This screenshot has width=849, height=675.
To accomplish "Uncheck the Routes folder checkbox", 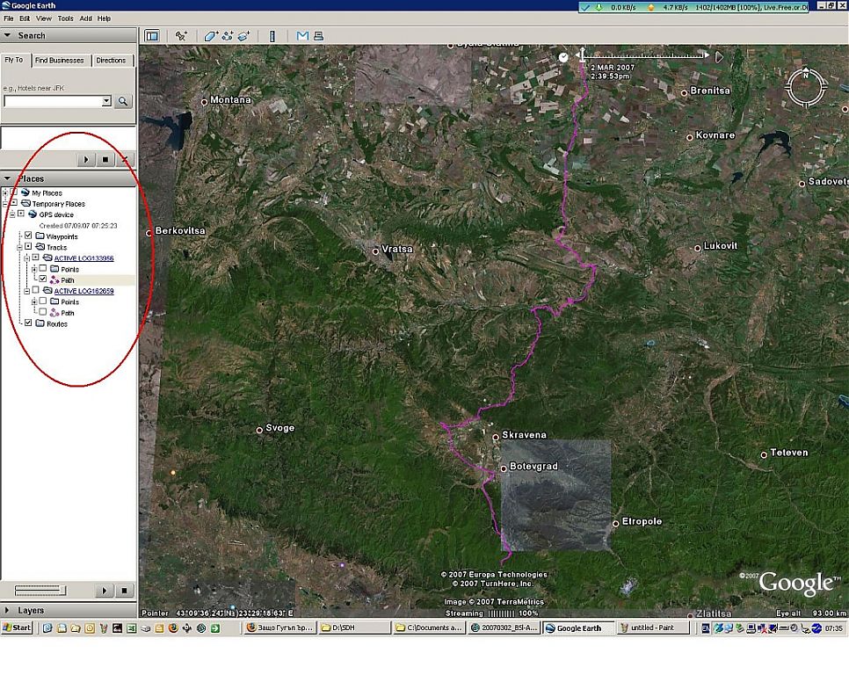I will tap(29, 323).
